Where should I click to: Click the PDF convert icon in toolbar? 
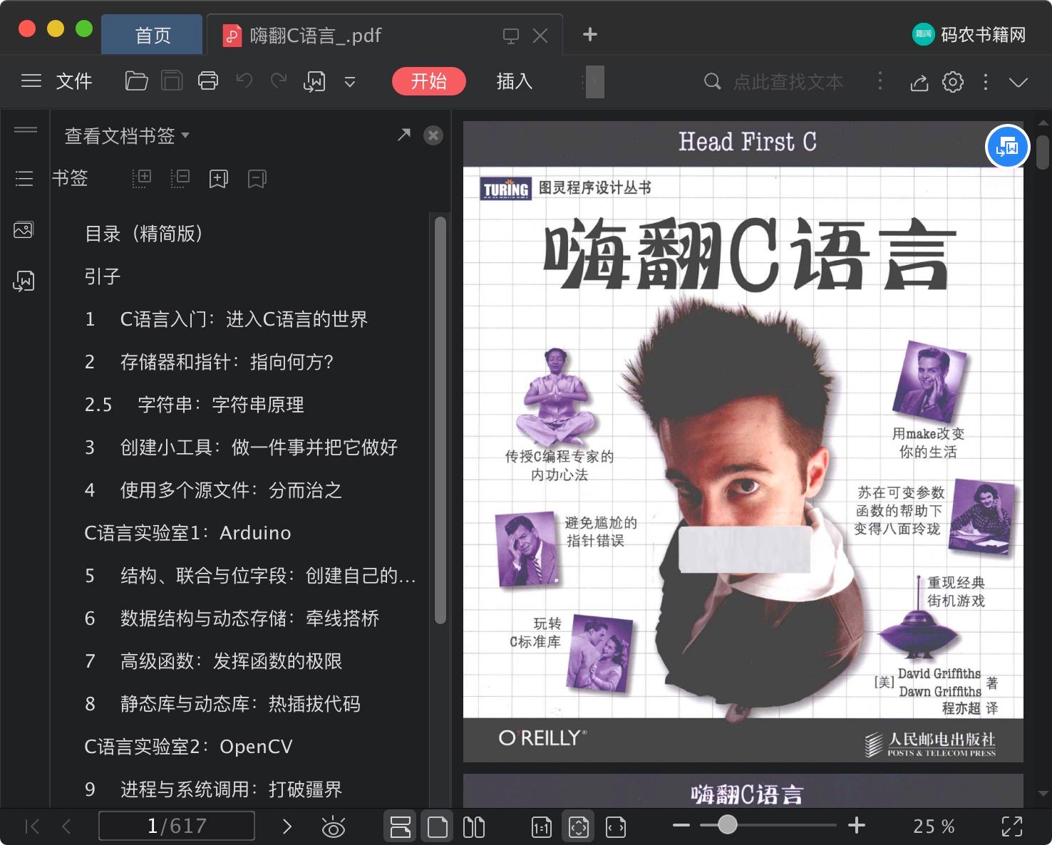point(314,81)
